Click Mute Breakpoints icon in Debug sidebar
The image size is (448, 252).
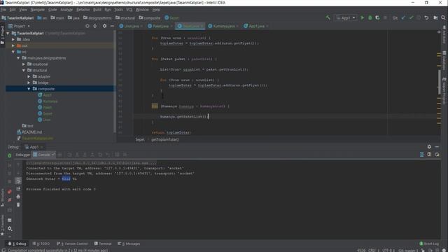tap(9, 200)
